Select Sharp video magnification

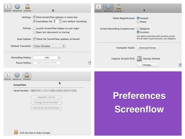pyautogui.click(x=138, y=22)
